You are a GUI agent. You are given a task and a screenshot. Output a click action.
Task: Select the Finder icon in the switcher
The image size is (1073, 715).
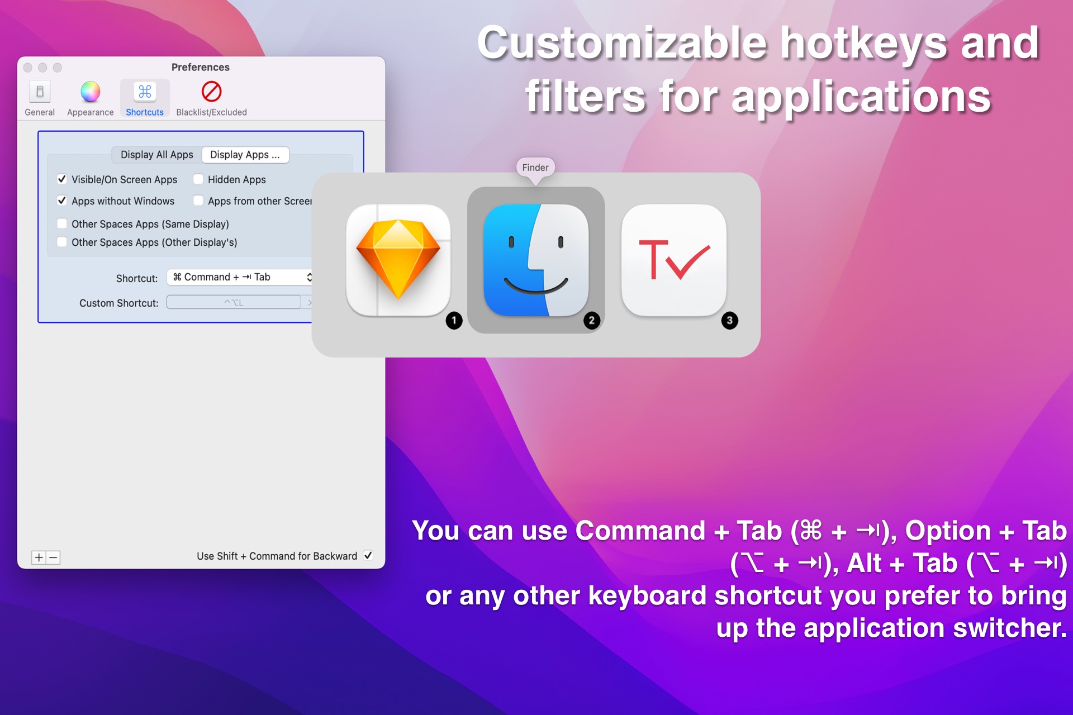536,260
